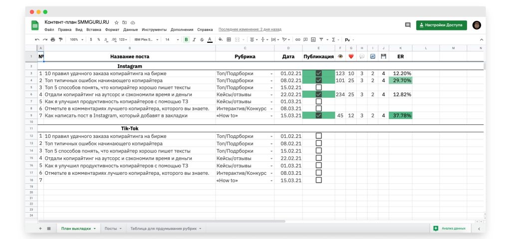Viewport: 511px width, 239px height.
Task: Check the box for Instagram post dated 15.02.21
Action: 319,87
